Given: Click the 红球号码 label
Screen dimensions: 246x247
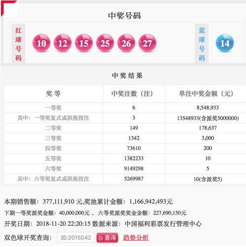Looking at the screenshot, I should pyautogui.click(x=18, y=44).
